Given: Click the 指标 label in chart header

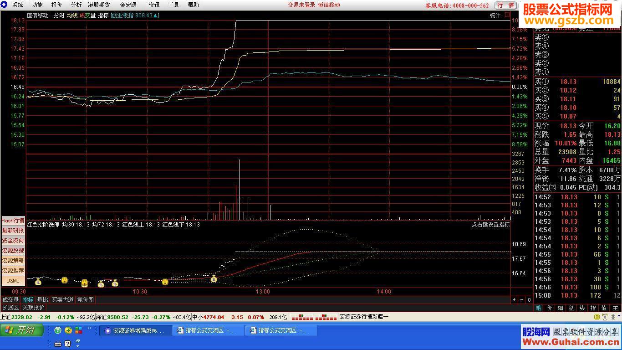Looking at the screenshot, I should 103,15.
